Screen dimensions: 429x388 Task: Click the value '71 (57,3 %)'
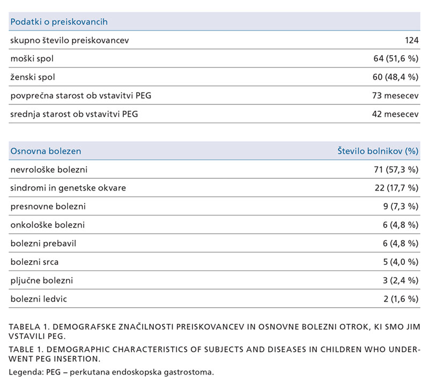(396, 170)
